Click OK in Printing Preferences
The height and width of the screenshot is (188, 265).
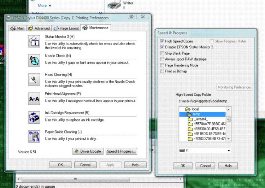(60, 165)
